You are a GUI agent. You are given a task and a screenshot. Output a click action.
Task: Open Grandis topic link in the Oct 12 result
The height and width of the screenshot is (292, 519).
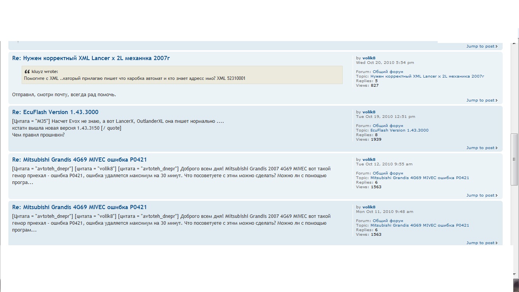point(419,178)
